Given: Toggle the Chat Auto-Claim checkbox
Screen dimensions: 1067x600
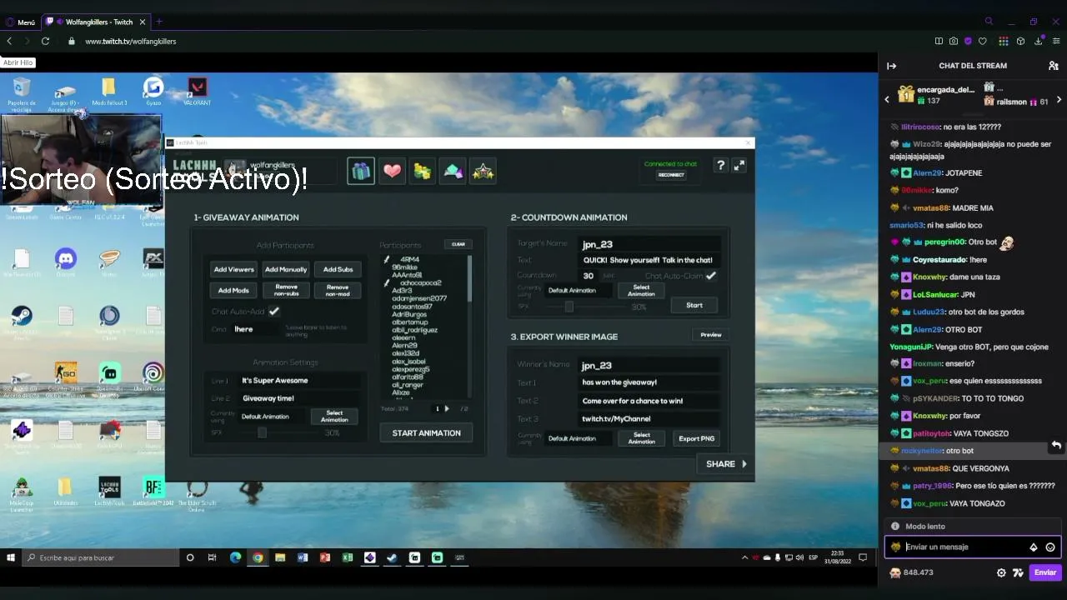Looking at the screenshot, I should click(x=711, y=276).
